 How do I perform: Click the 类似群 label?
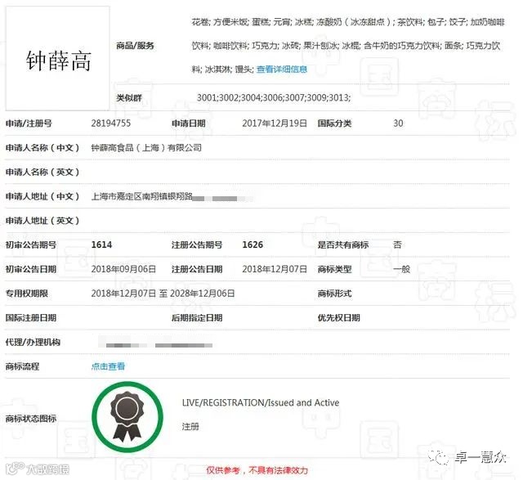pyautogui.click(x=129, y=98)
